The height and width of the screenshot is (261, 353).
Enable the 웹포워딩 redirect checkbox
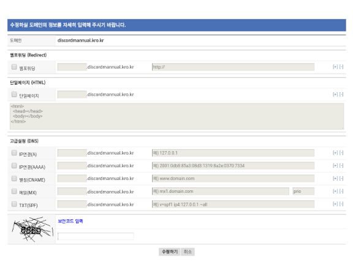[x=14, y=67]
